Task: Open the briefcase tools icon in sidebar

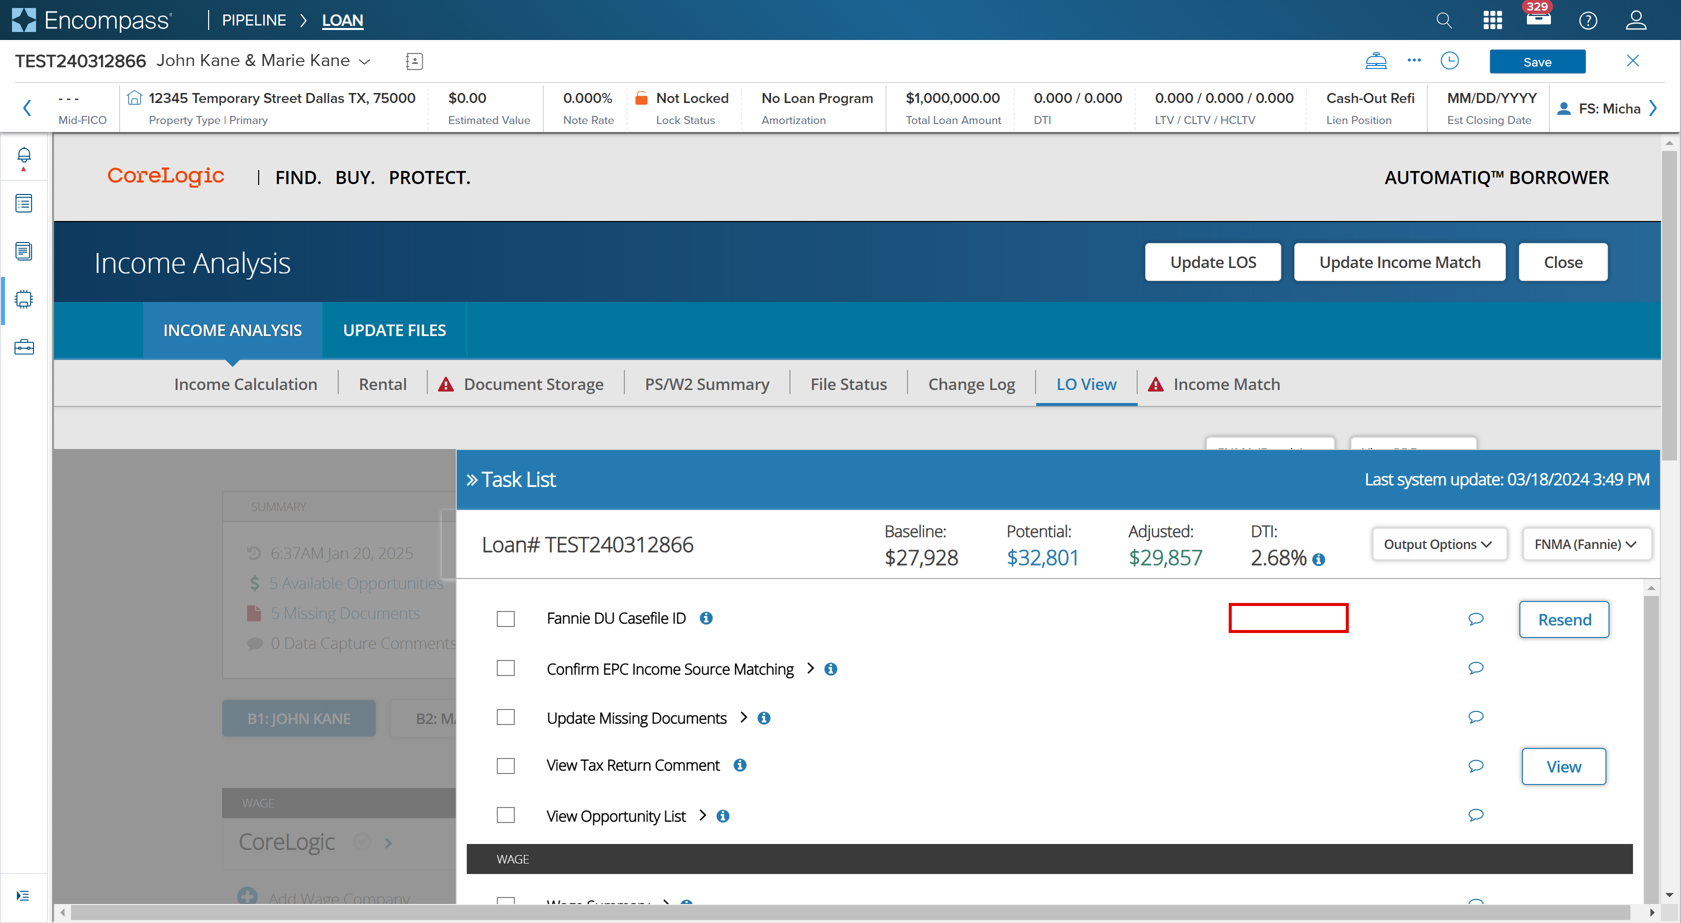Action: [x=24, y=346]
